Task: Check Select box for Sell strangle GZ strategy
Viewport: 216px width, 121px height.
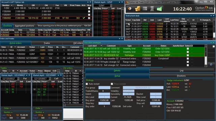Action: [188, 65]
